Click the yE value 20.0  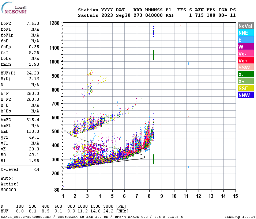click(x=34, y=149)
